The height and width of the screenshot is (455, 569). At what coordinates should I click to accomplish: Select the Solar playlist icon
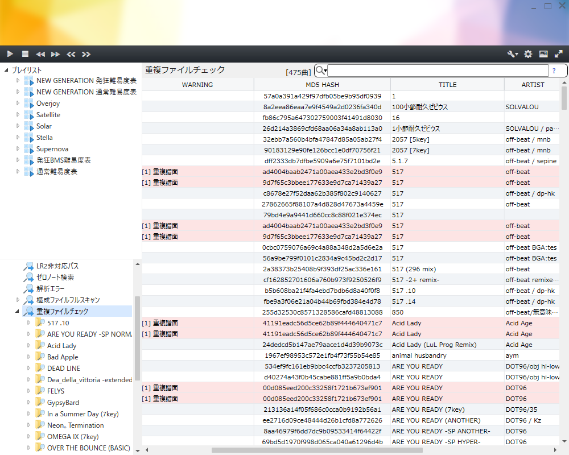point(28,126)
